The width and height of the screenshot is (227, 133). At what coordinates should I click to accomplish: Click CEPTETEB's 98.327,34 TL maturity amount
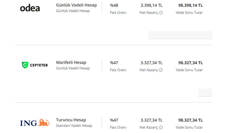point(191,63)
